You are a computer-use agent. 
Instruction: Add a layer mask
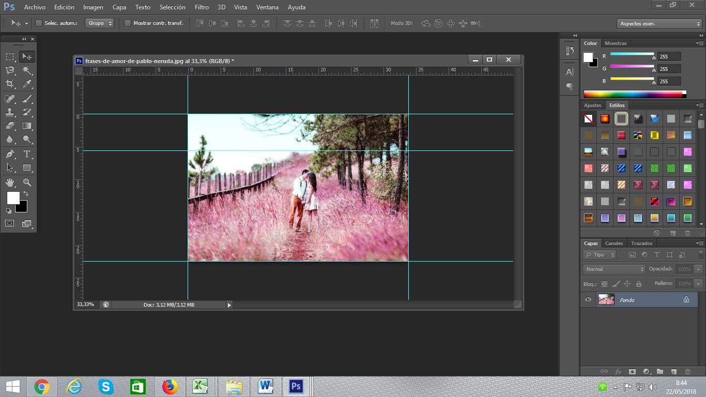tap(632, 371)
